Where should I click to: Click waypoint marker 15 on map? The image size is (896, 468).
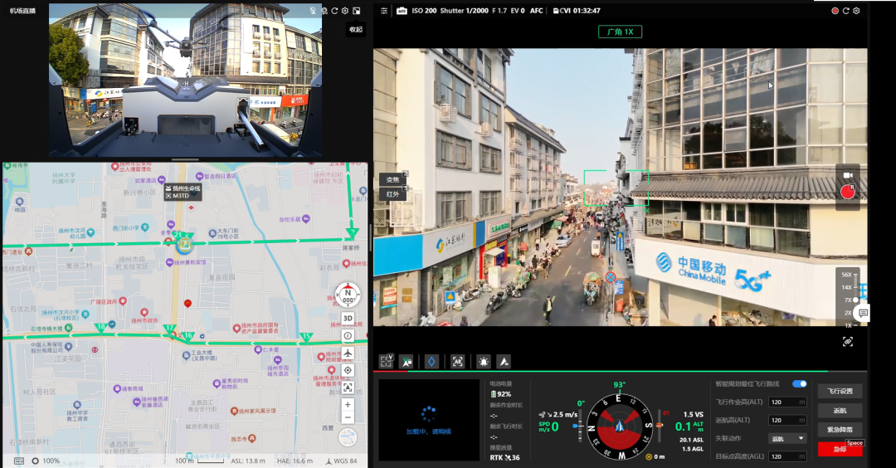click(306, 337)
